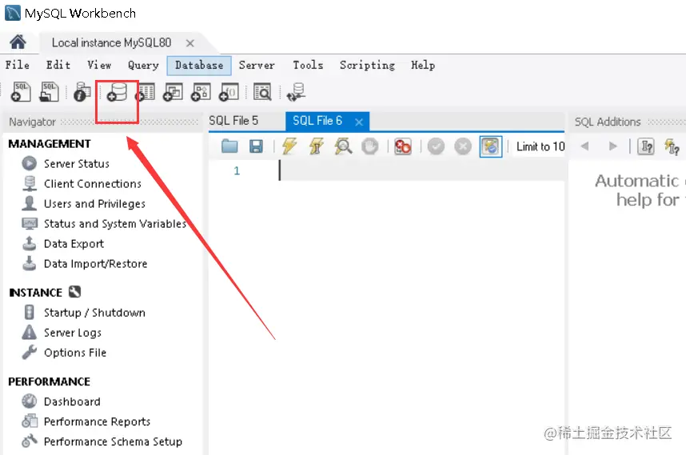The width and height of the screenshot is (686, 455).
Task: Execute statement under the cursor icon
Action: click(x=316, y=146)
